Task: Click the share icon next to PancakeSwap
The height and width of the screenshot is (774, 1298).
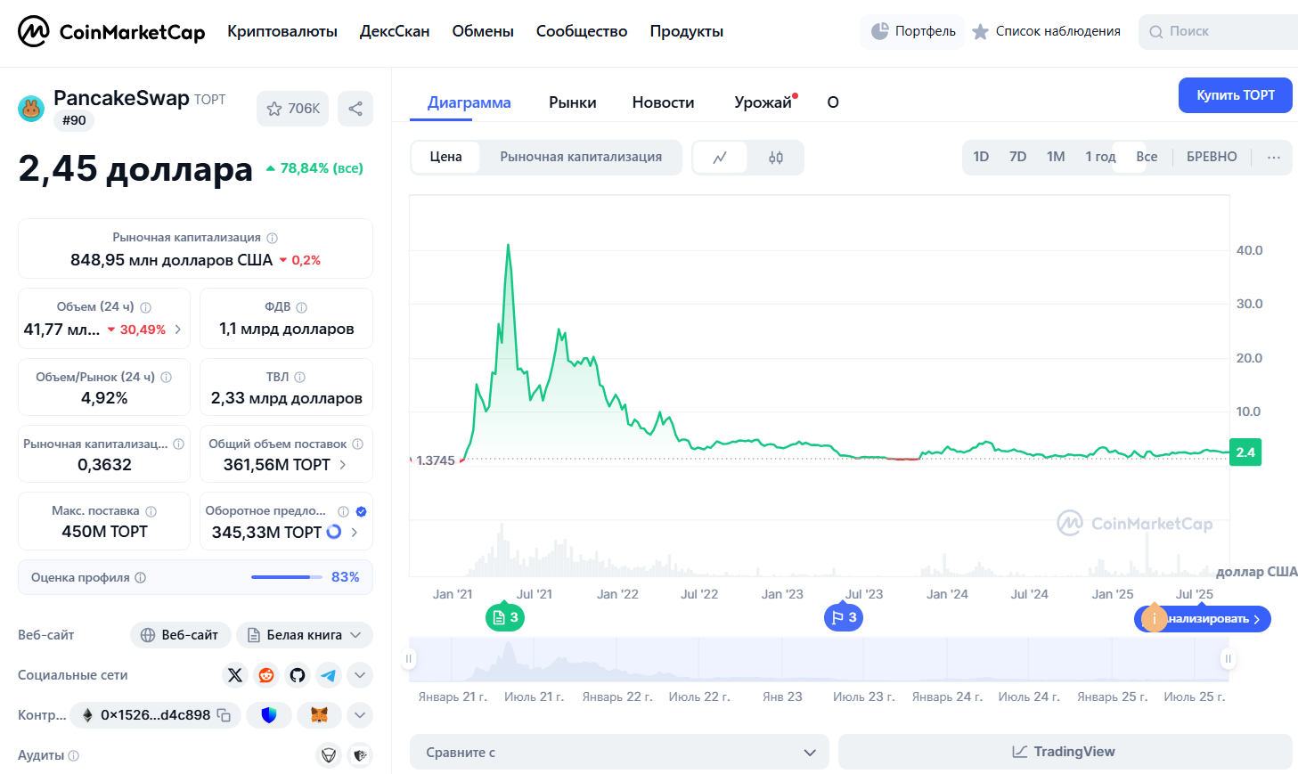Action: (355, 109)
